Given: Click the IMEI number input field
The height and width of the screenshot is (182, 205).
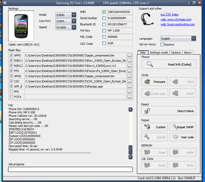Looking at the screenshot, I should [120, 12].
